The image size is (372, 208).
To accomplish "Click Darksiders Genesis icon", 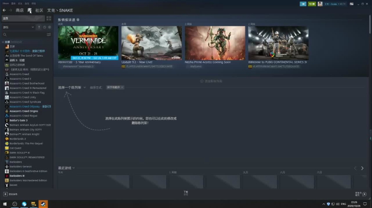I will click(7, 166).
